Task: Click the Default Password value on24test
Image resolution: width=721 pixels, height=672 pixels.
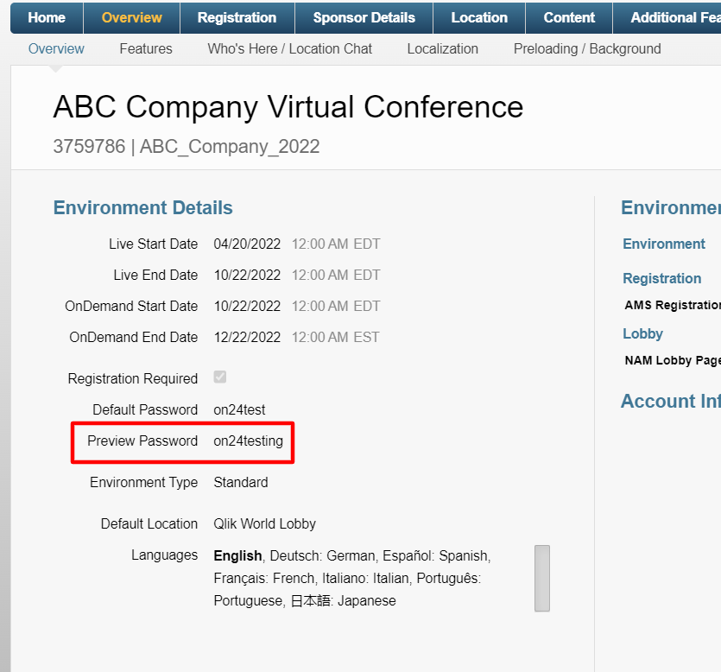Action: (239, 409)
